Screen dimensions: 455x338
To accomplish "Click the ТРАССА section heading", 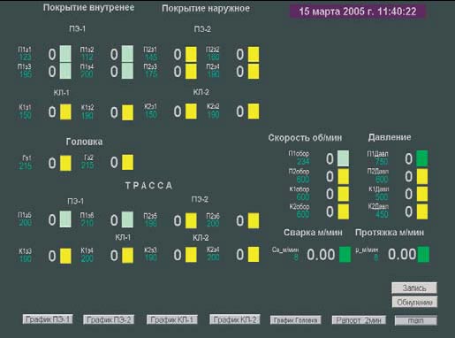I will [x=149, y=186].
